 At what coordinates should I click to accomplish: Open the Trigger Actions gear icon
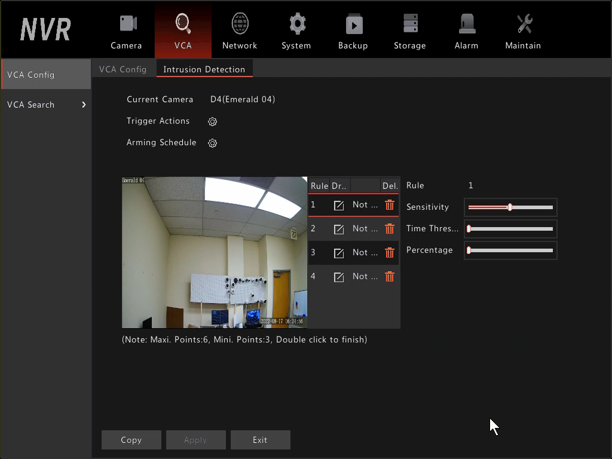point(212,121)
